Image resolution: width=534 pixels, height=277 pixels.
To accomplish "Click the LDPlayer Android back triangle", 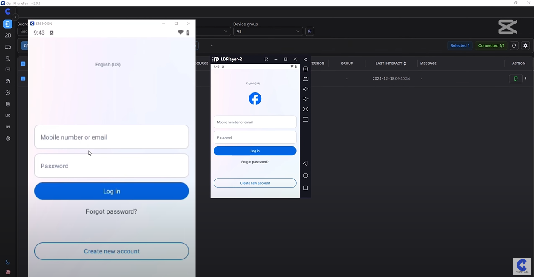I will (x=306, y=164).
